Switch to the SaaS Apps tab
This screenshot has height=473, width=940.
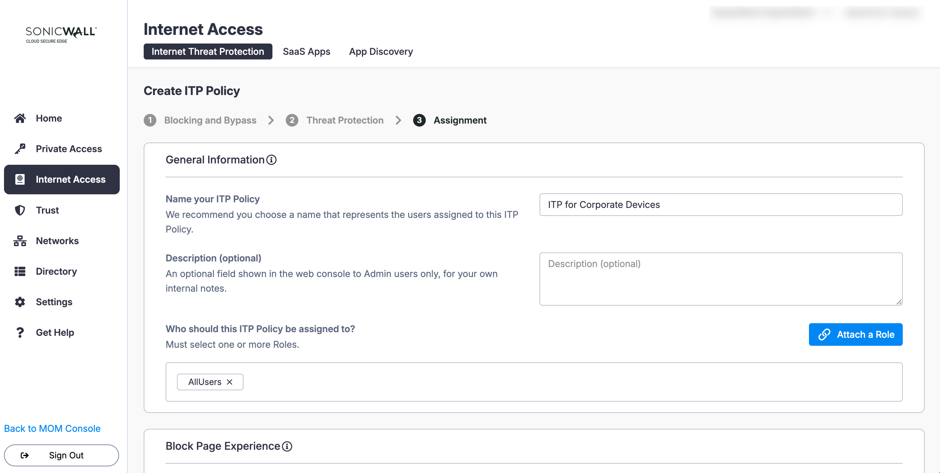306,52
